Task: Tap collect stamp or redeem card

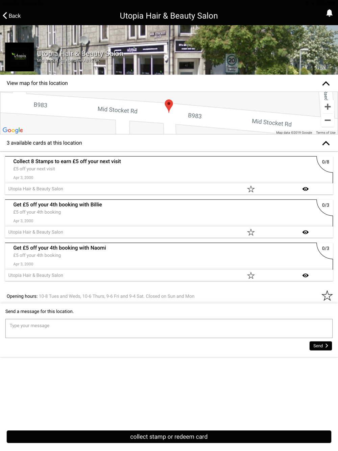Action: (x=169, y=437)
